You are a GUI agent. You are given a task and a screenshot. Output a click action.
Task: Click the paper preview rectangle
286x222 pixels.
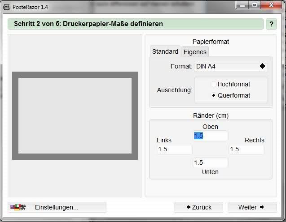click(75, 115)
